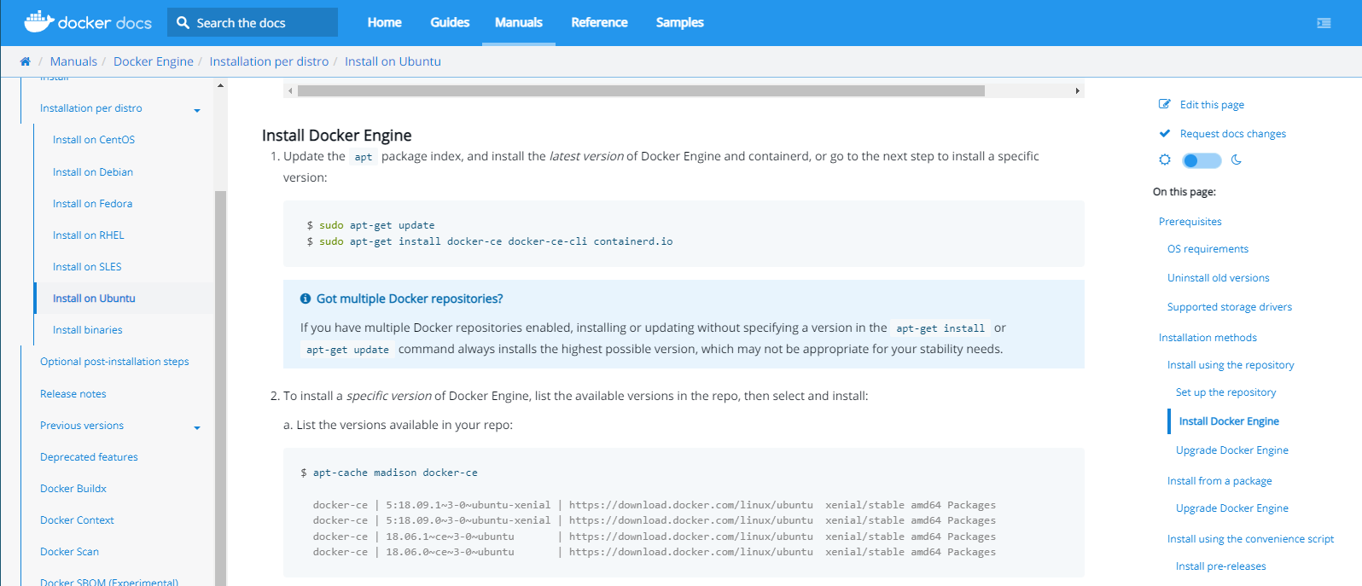Click the edit page pencil icon

point(1165,104)
